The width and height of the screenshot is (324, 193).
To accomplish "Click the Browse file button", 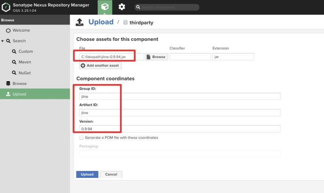I will (156, 57).
